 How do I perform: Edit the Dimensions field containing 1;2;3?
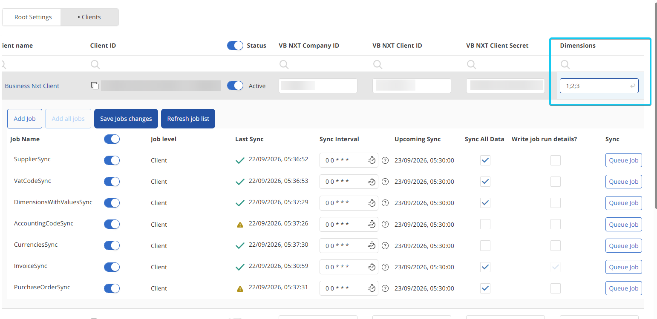599,86
